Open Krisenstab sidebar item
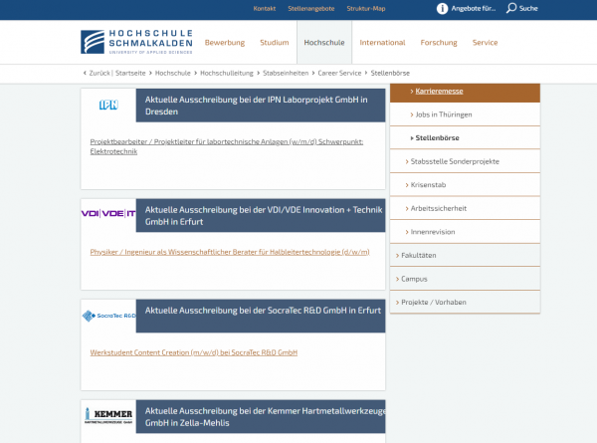597x443 pixels. click(x=465, y=185)
